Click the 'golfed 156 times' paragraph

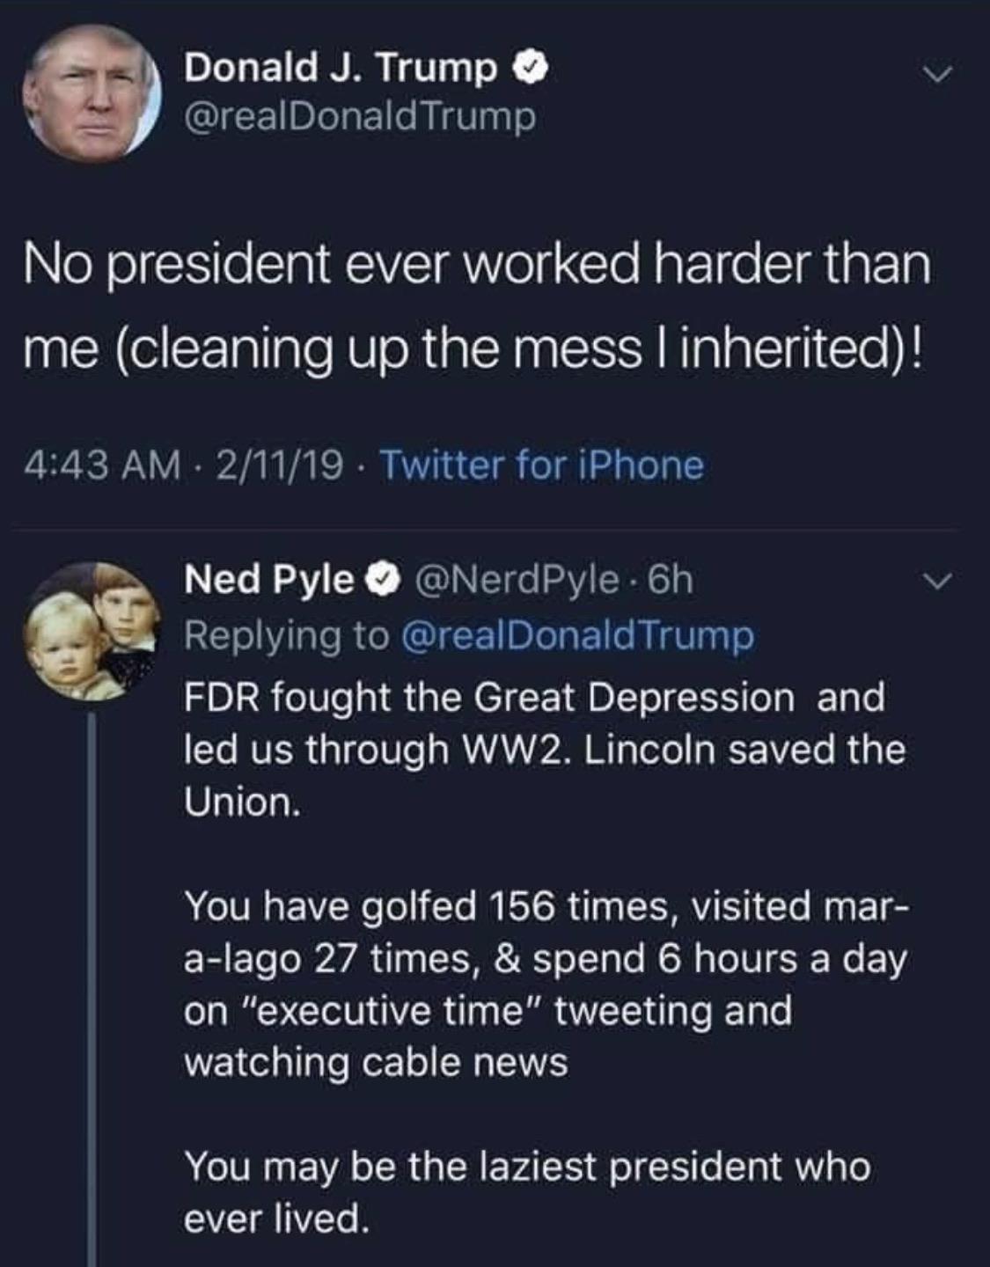545,984
